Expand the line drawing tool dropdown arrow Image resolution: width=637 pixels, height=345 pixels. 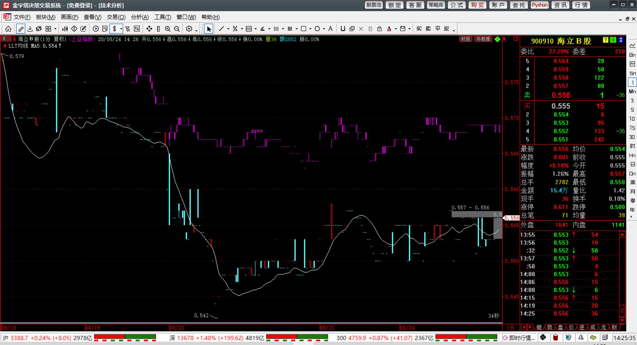point(228,29)
